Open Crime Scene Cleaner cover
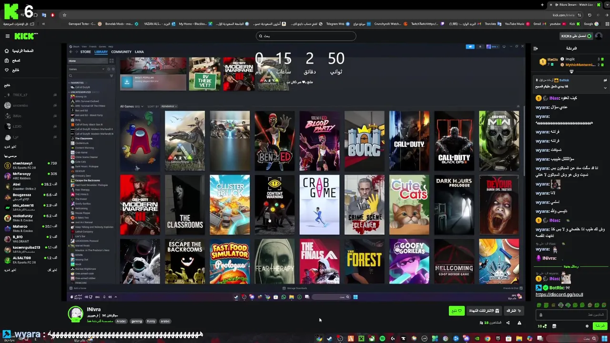The width and height of the screenshot is (610, 343). (365, 205)
